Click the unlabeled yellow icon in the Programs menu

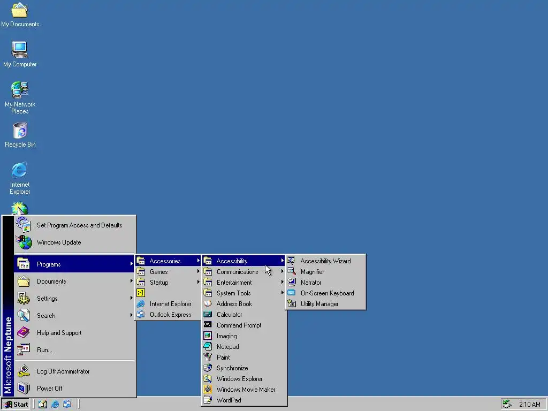pos(141,293)
